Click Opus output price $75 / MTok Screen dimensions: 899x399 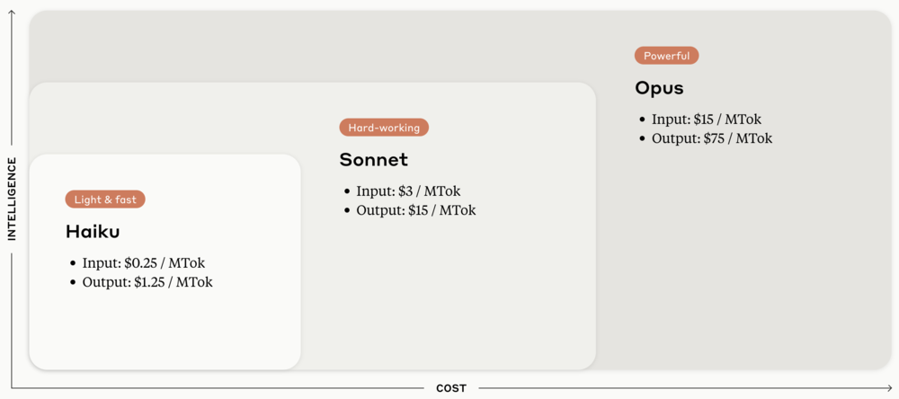point(712,138)
